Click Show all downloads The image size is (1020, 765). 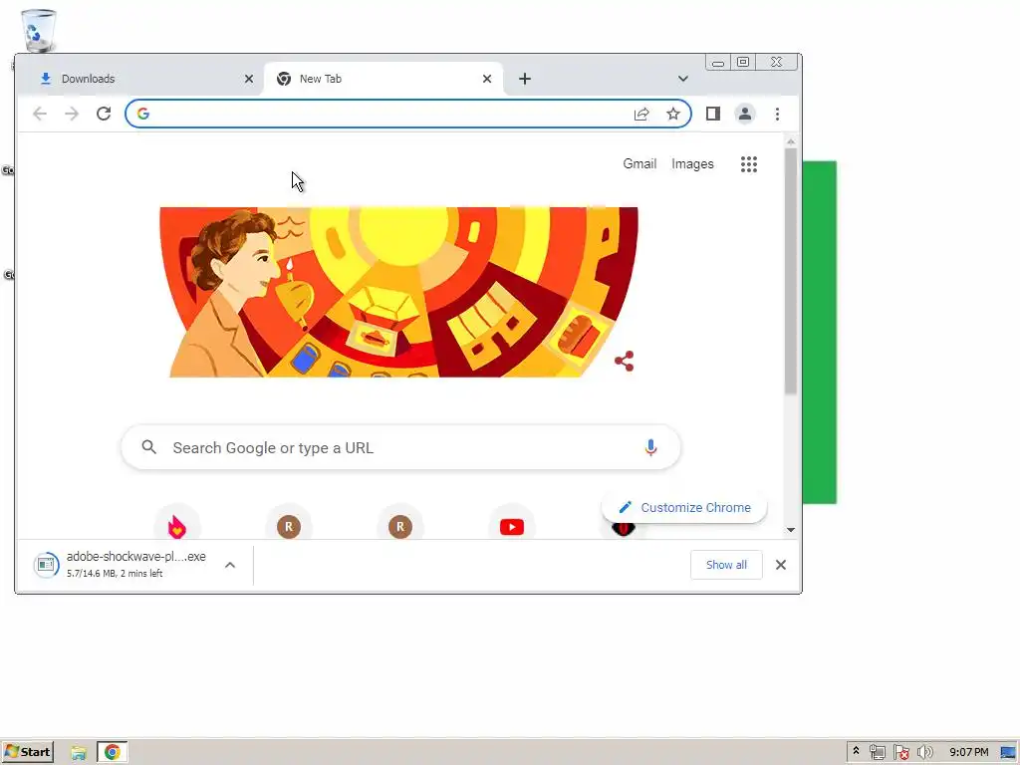(x=726, y=565)
